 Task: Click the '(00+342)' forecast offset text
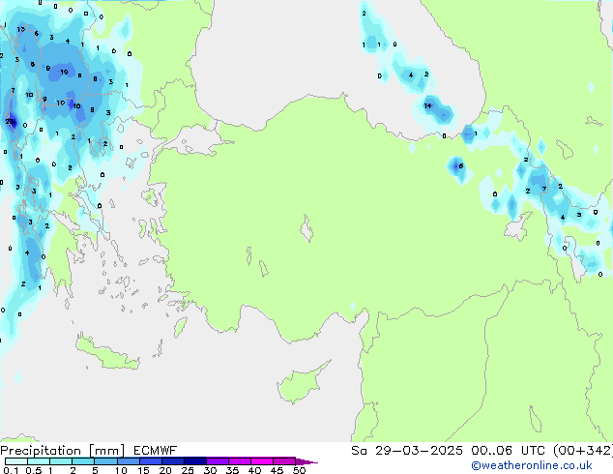pyautogui.click(x=583, y=451)
